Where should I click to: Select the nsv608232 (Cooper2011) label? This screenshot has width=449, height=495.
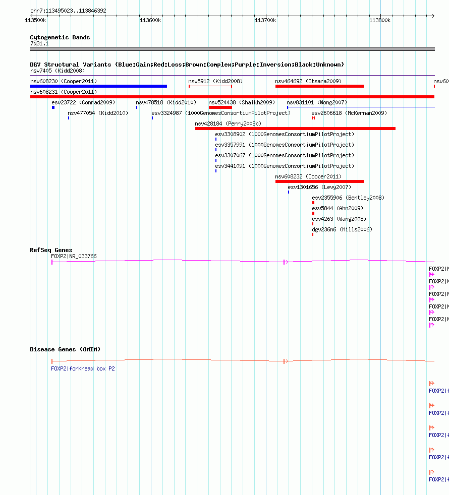pyautogui.click(x=308, y=176)
